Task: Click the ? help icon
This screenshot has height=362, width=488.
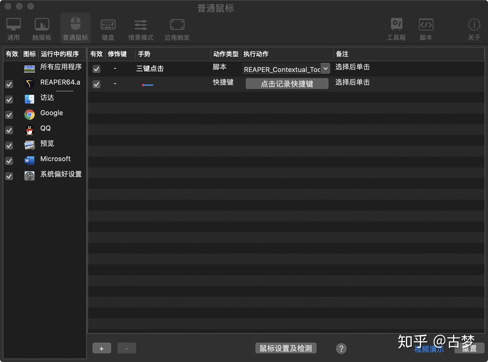Action: pos(341,349)
